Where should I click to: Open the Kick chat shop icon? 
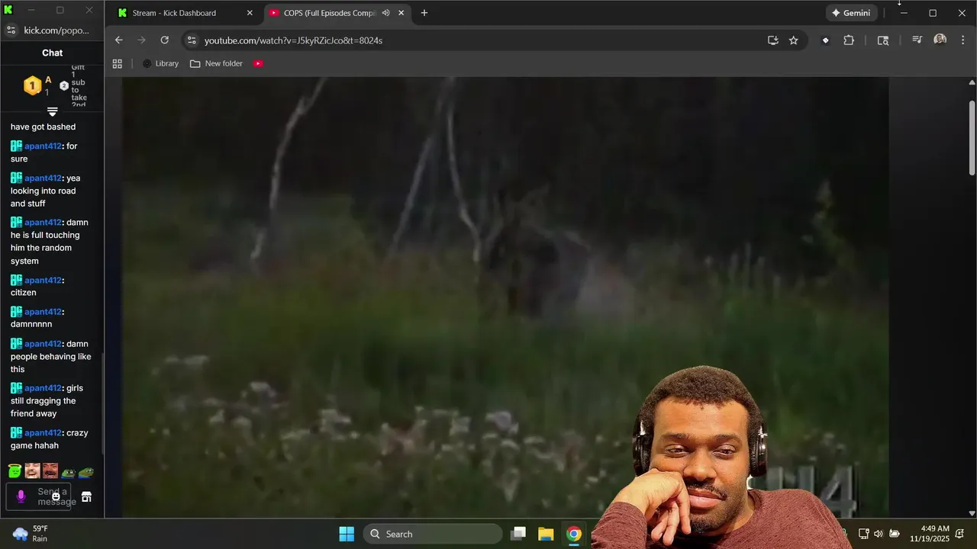86,496
